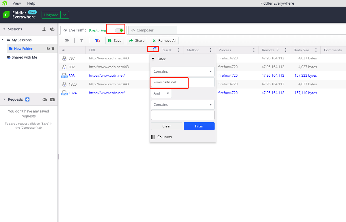Share the captured sessions
Screen dimensions: 346x222
coord(137,41)
